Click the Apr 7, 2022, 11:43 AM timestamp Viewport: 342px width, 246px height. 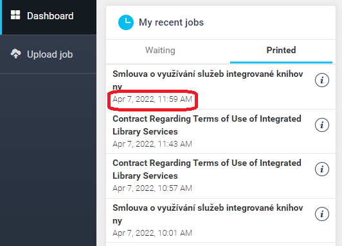[x=152, y=144]
